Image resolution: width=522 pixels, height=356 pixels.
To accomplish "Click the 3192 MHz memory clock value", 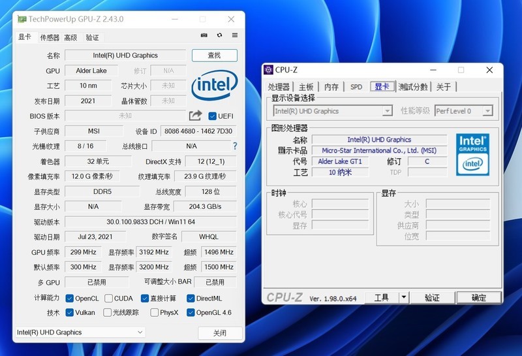I will click(154, 252).
